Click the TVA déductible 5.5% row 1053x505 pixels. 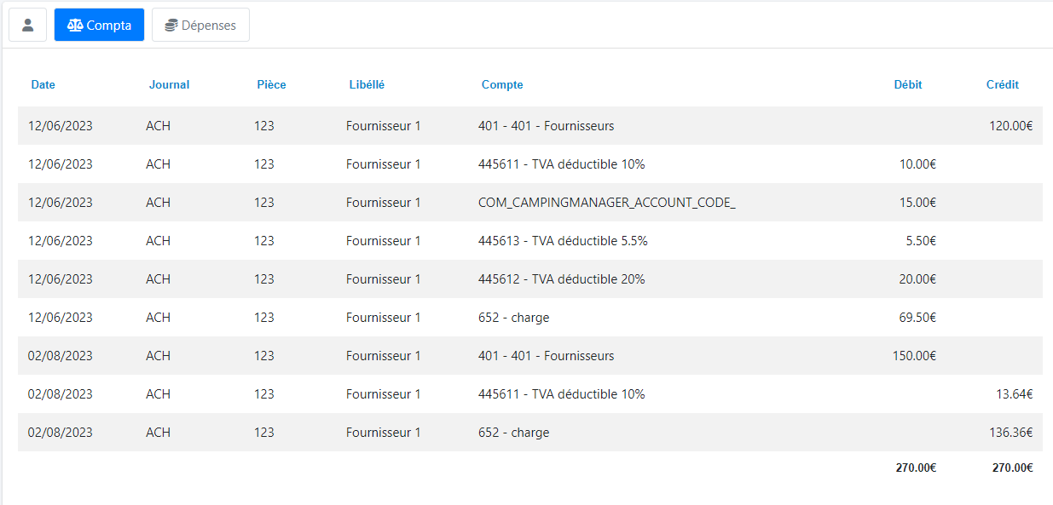pyautogui.click(x=563, y=241)
